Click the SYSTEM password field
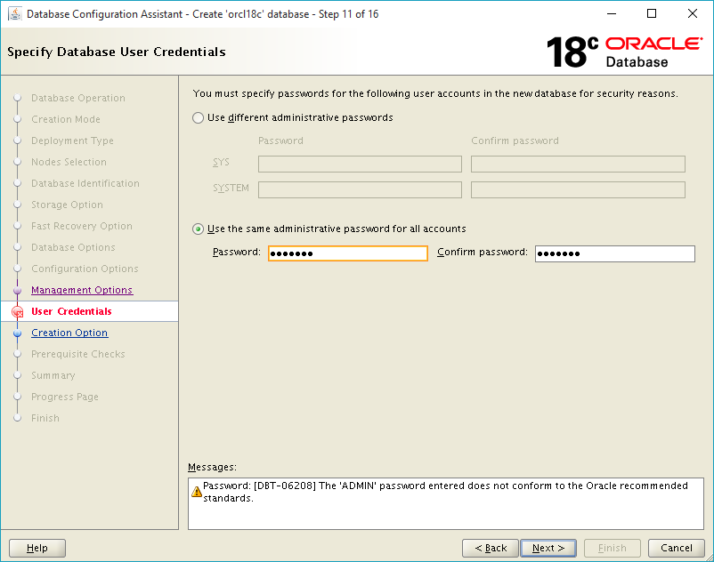Image resolution: width=714 pixels, height=562 pixels. click(x=360, y=189)
